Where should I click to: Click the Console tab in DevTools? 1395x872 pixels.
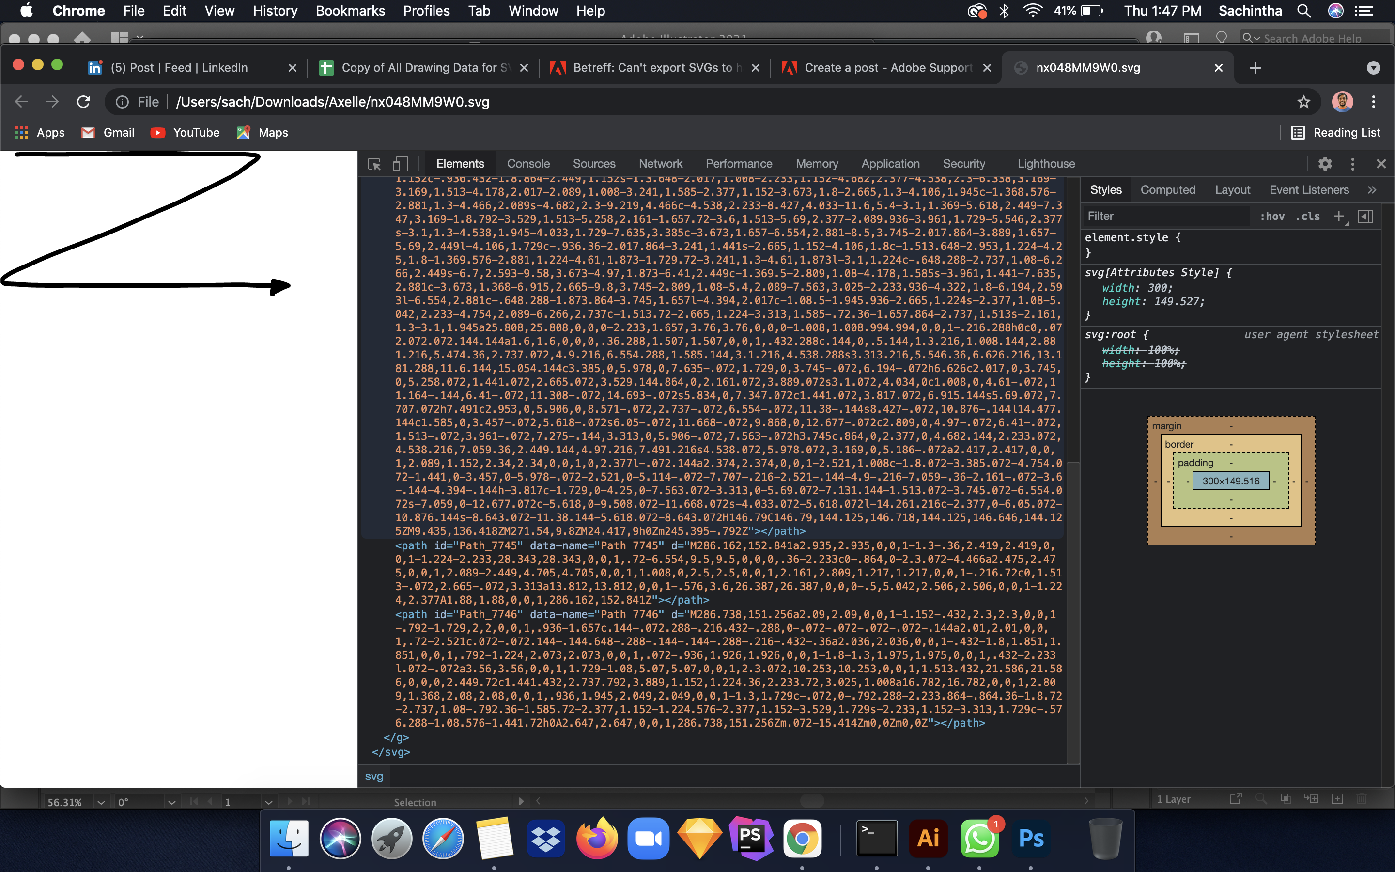coord(528,163)
